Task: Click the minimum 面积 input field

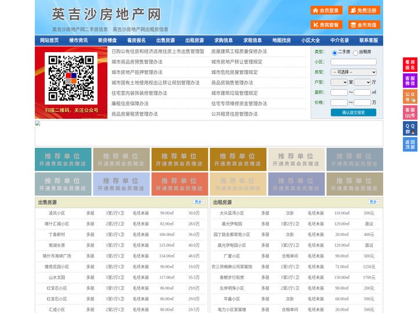Action: point(339,92)
